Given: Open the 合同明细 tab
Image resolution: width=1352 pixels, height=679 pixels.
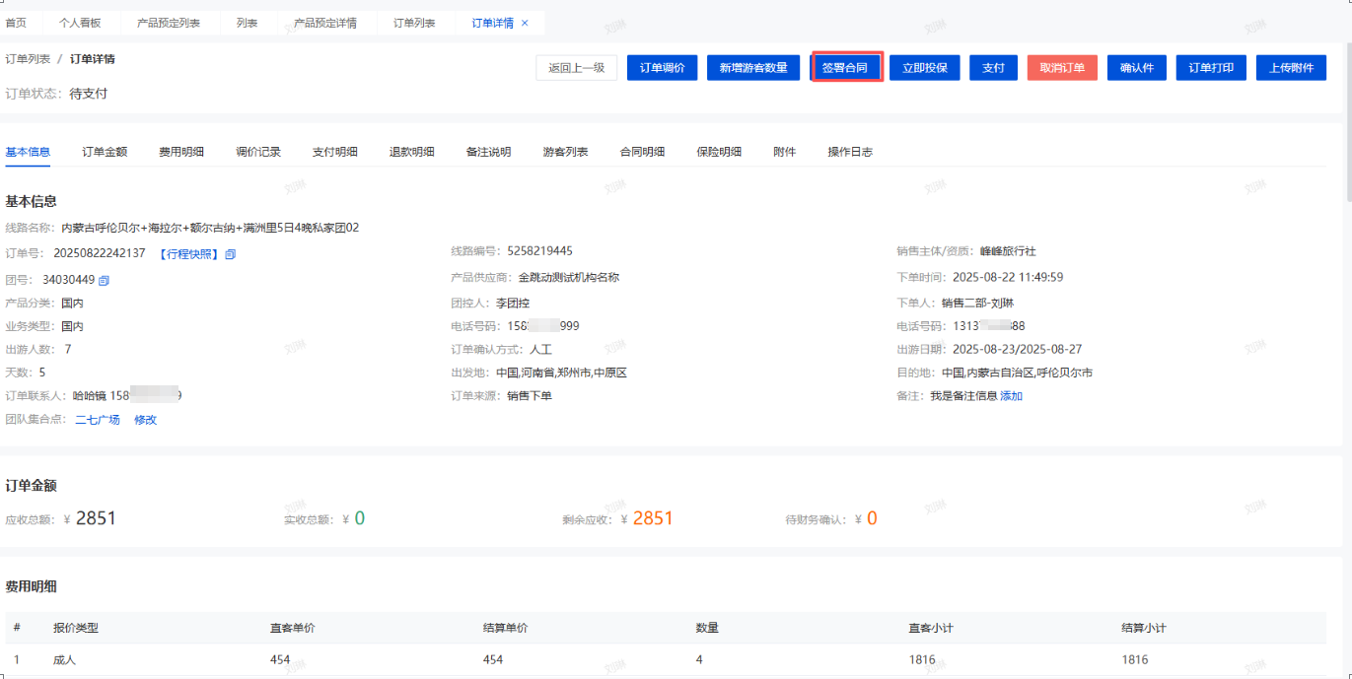Looking at the screenshot, I should (x=642, y=152).
